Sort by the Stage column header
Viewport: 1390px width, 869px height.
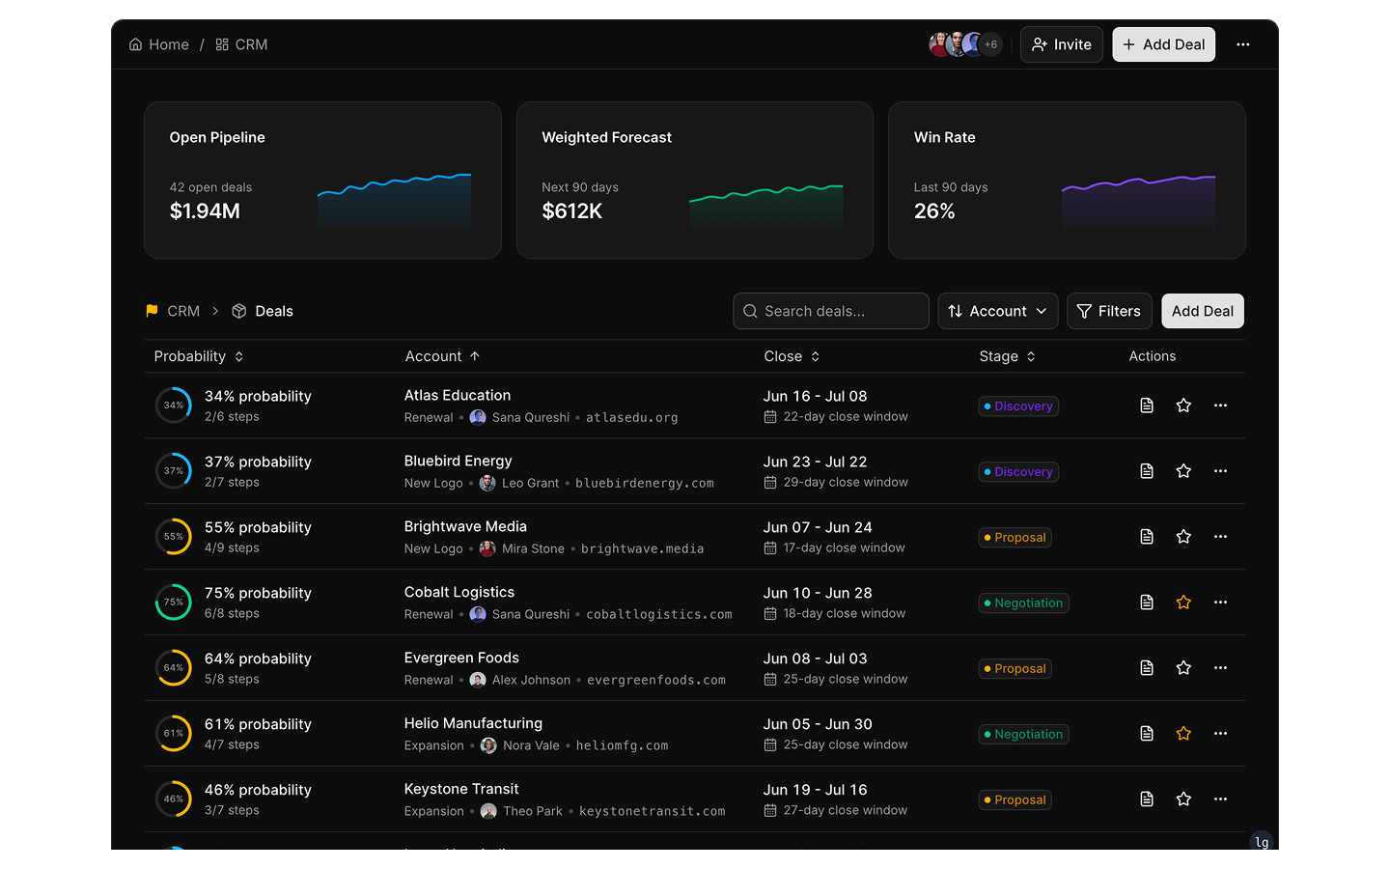tap(1007, 356)
